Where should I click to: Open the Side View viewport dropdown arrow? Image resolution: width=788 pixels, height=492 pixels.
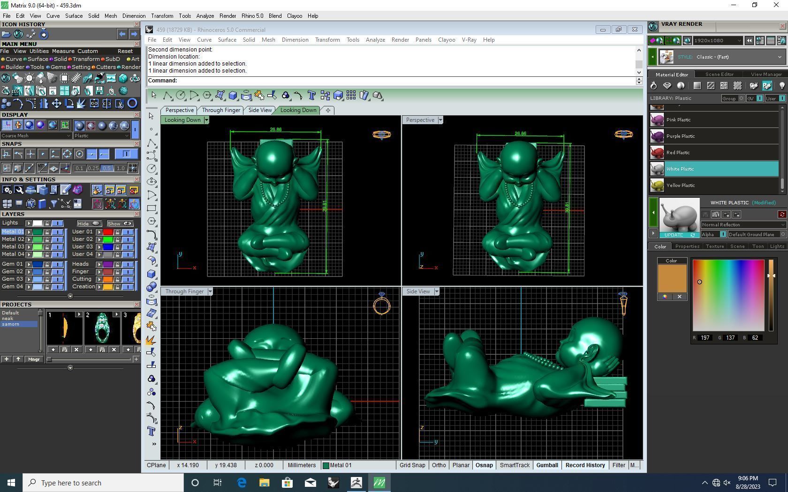point(436,291)
